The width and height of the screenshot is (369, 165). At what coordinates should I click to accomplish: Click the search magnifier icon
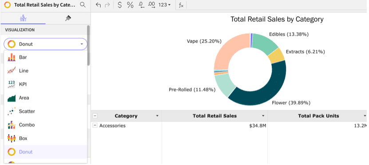pos(83,5)
